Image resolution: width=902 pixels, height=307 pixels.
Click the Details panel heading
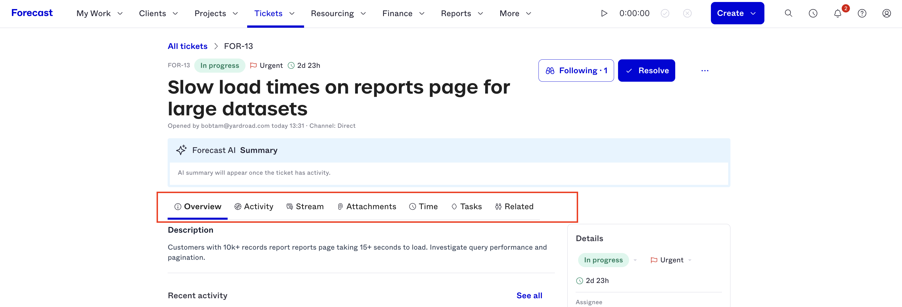click(589, 239)
